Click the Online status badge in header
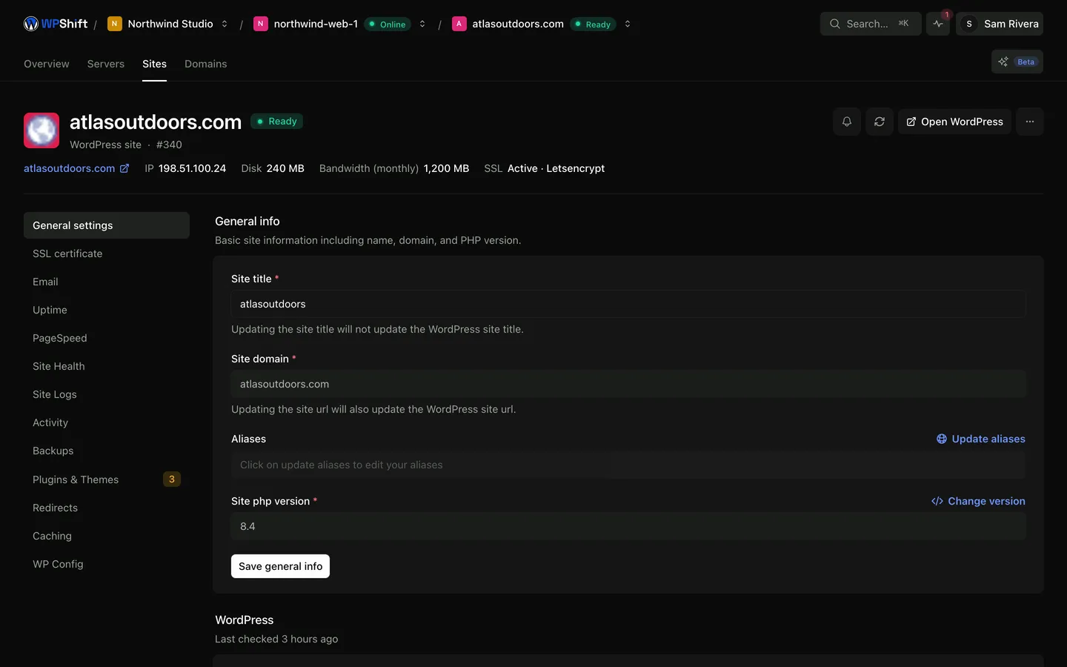The image size is (1067, 667). [388, 24]
